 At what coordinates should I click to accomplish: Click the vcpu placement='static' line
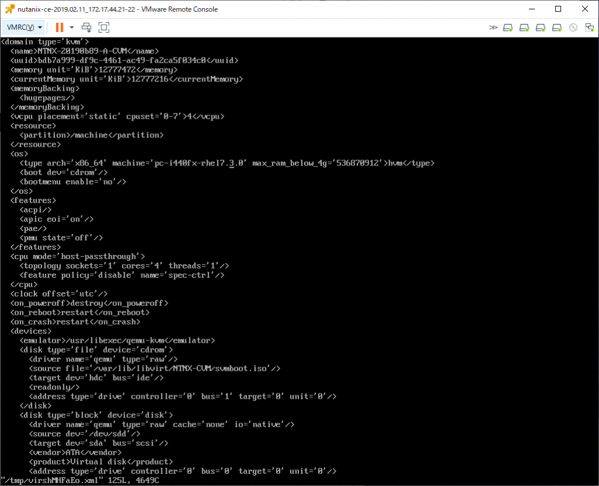(x=117, y=116)
